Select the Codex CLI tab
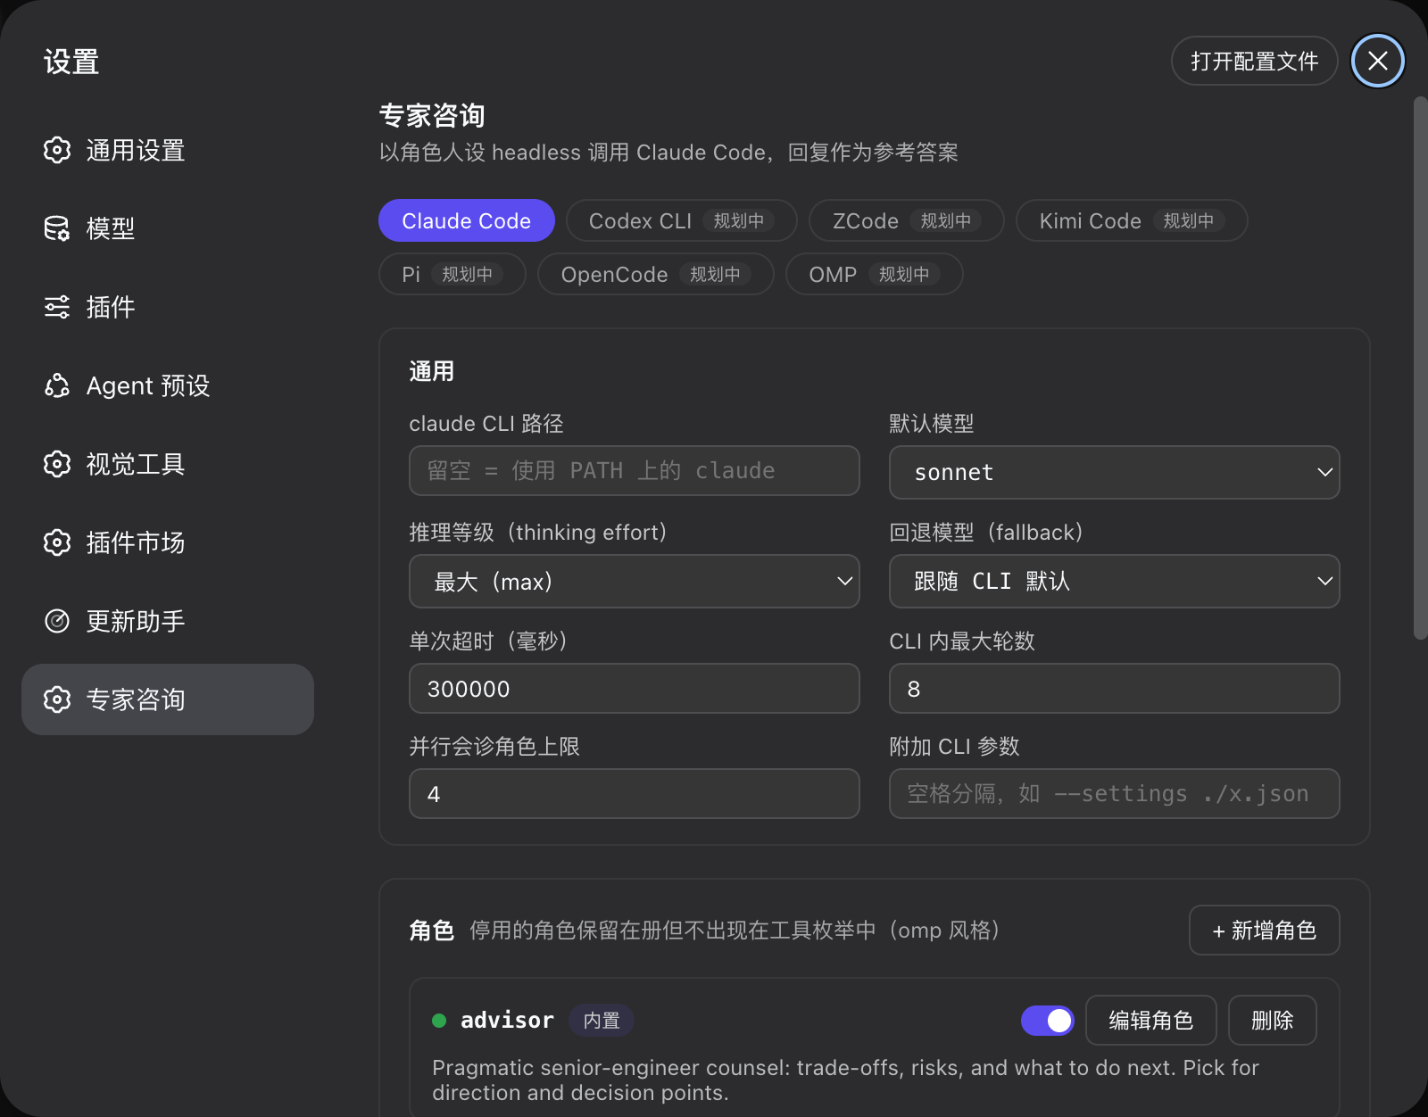Image resolution: width=1428 pixels, height=1117 pixels. (682, 220)
